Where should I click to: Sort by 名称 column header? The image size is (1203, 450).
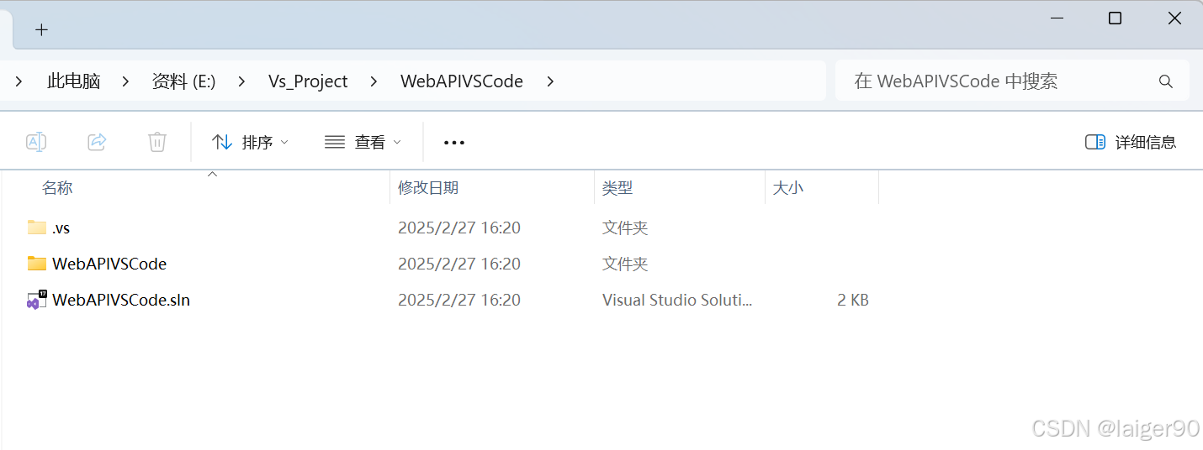57,188
